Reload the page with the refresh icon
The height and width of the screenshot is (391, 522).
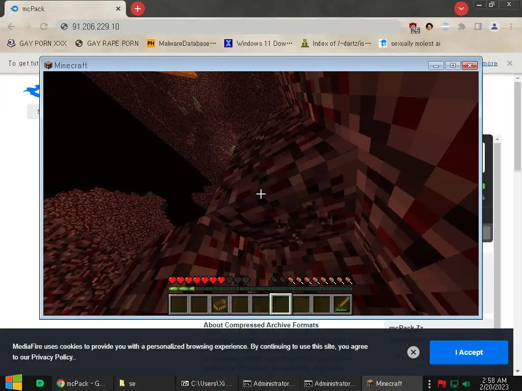pyautogui.click(x=44, y=26)
